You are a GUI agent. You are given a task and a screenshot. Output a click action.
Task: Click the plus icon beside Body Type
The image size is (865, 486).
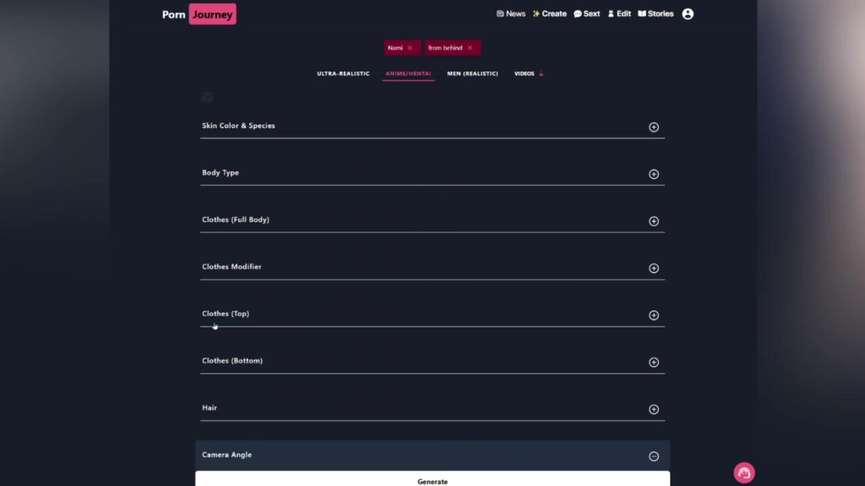pos(653,174)
